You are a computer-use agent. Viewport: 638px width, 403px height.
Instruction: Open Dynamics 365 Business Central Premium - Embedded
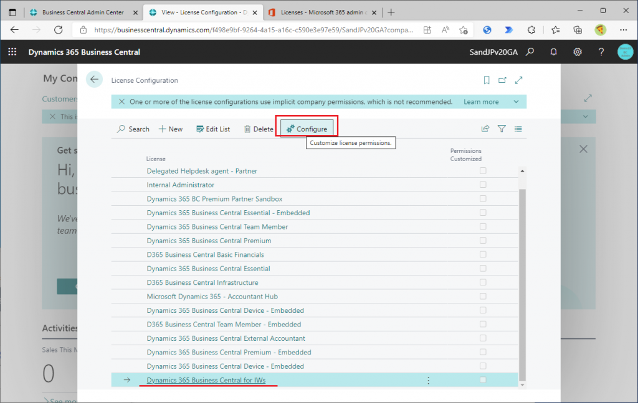pos(229,352)
